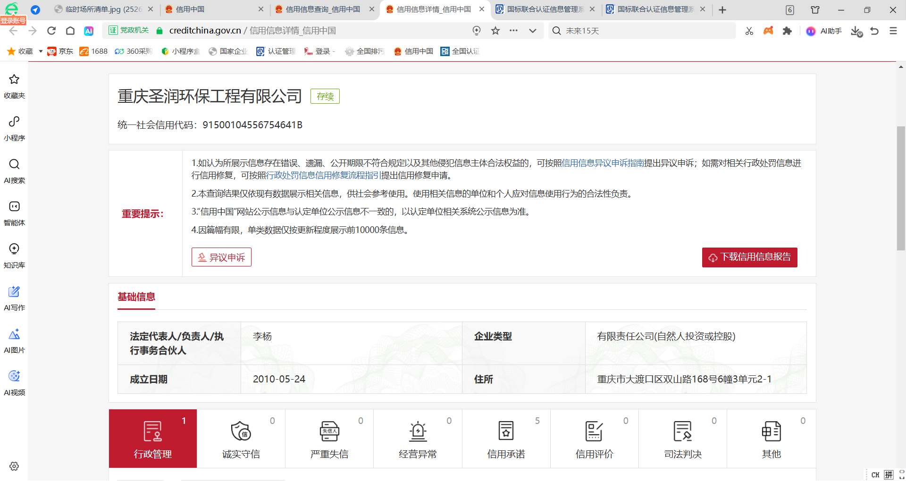Click the 异议申诉 button
The width and height of the screenshot is (906, 481).
click(221, 257)
